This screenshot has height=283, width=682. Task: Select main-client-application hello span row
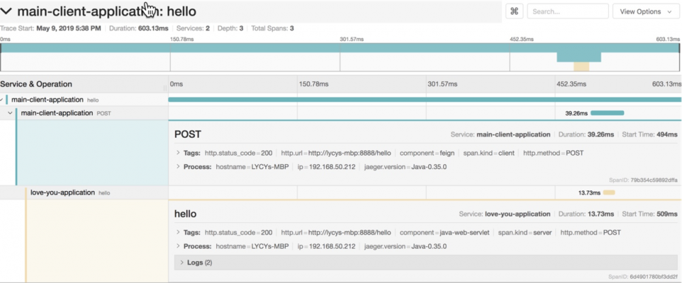(x=340, y=100)
